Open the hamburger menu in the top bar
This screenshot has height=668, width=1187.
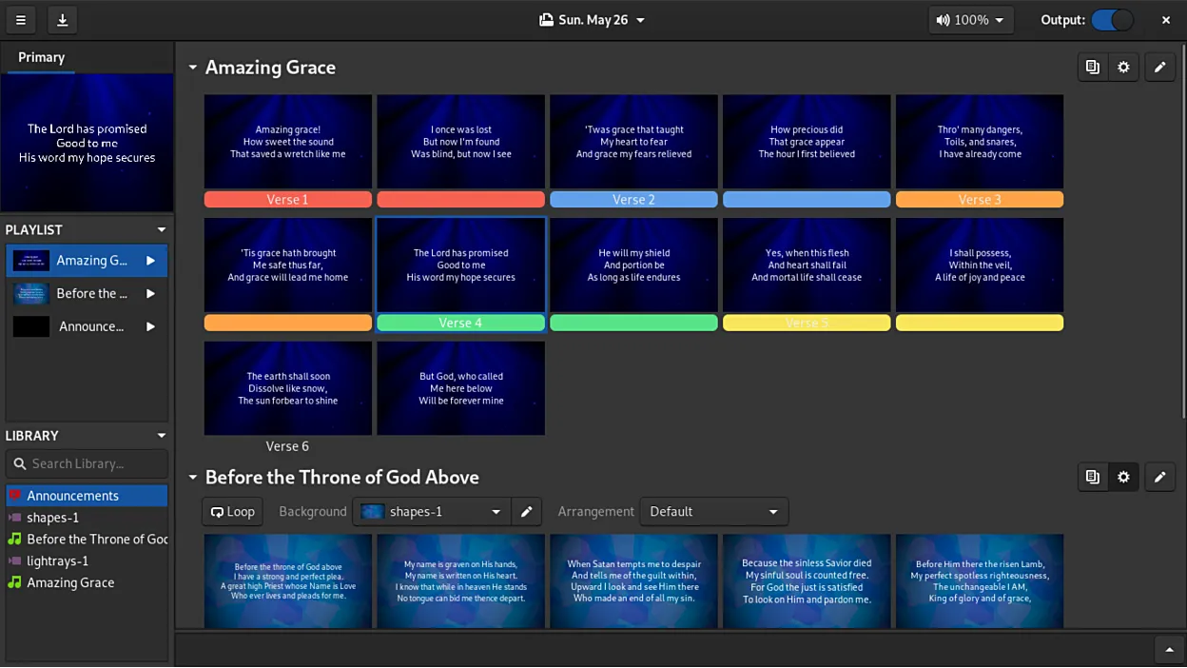tap(20, 19)
